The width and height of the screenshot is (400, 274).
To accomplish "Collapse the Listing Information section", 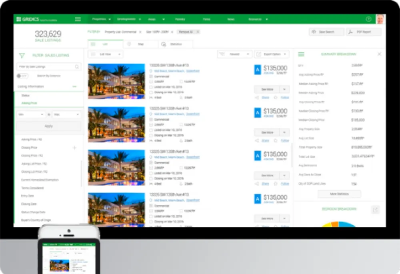I will click(x=74, y=86).
